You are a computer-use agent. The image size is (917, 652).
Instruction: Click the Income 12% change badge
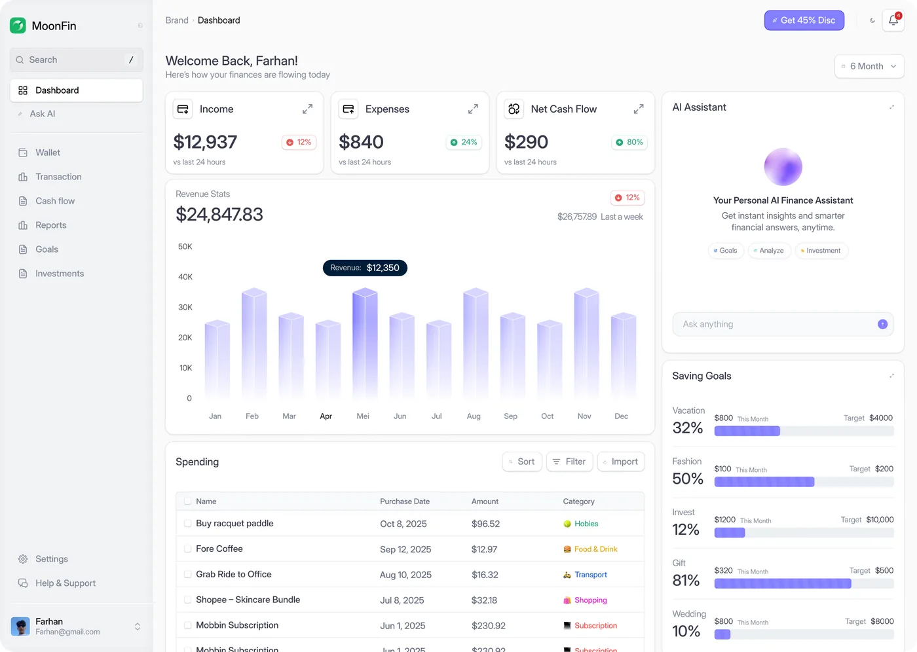click(x=299, y=142)
